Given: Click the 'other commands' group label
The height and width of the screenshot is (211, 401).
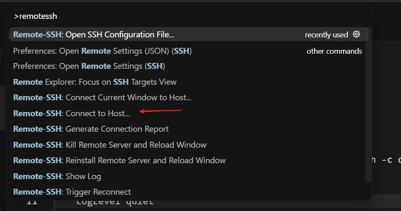Looking at the screenshot, I should point(334,51).
